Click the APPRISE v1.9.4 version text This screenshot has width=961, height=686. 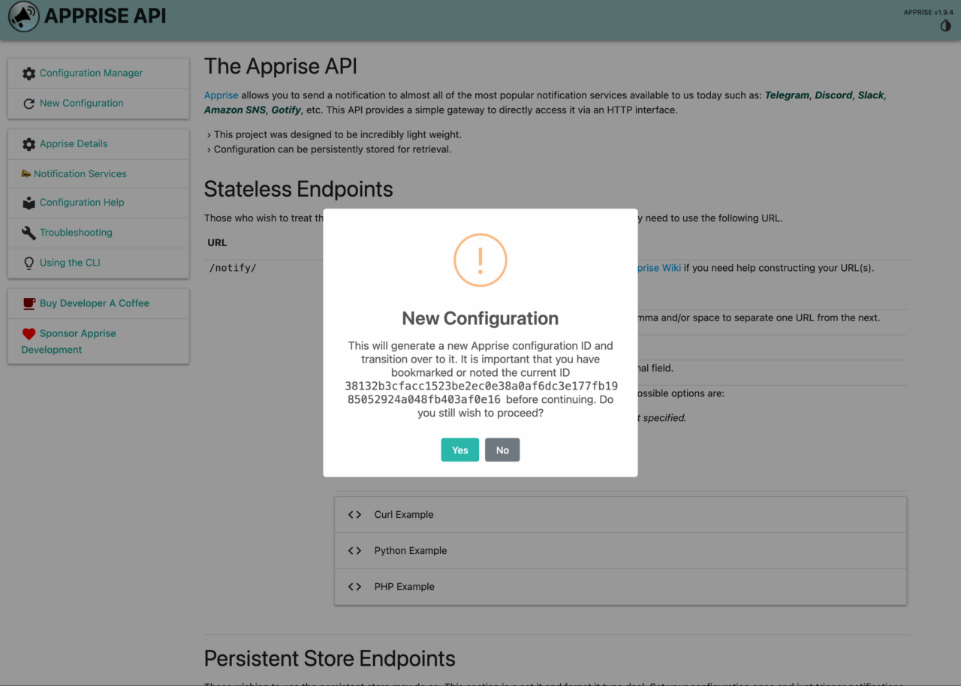click(x=927, y=12)
